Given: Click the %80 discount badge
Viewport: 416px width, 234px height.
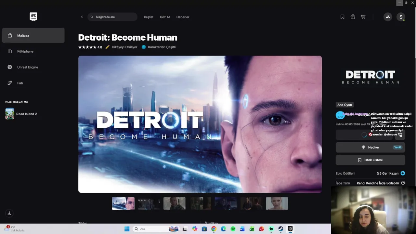Looking at the screenshot, I should (x=340, y=115).
